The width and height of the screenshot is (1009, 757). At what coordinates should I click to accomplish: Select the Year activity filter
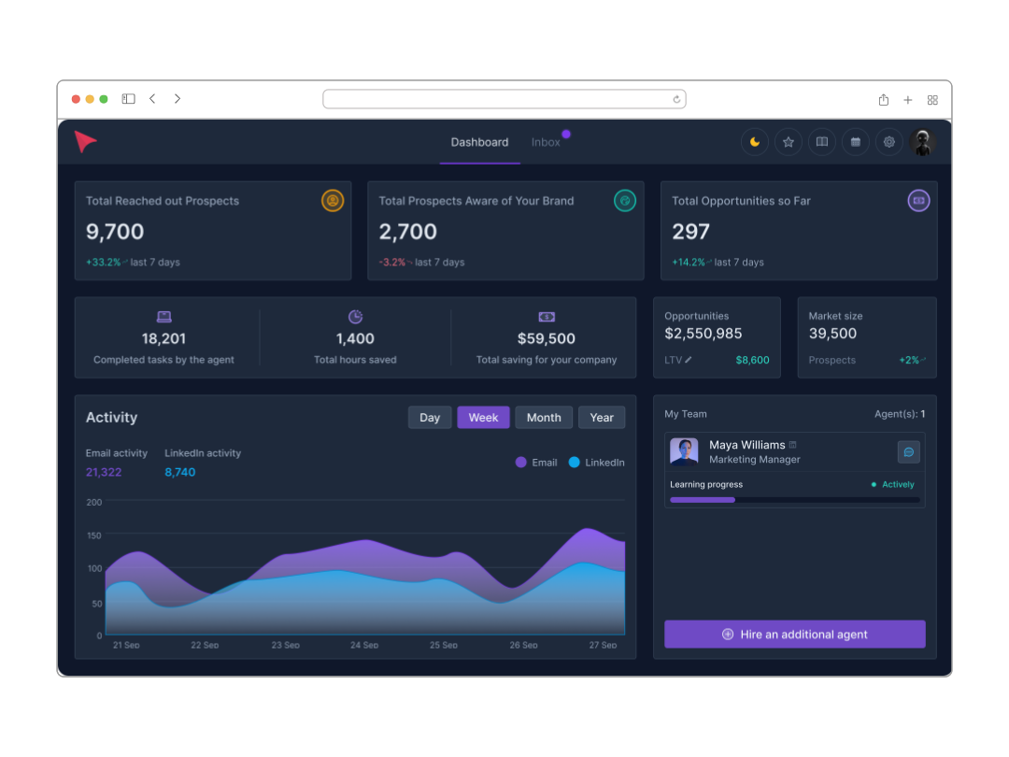(x=602, y=417)
